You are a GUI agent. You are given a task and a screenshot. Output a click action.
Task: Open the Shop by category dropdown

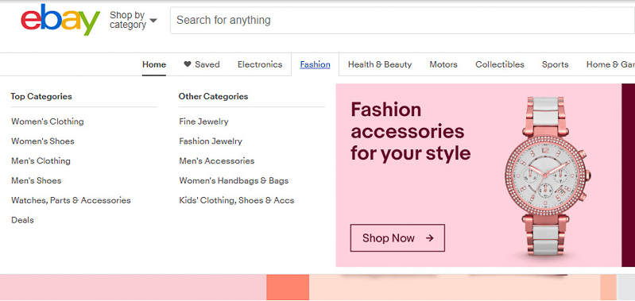134,20
